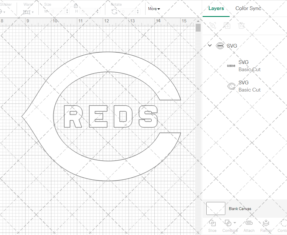Open the Combine tool

point(228,226)
